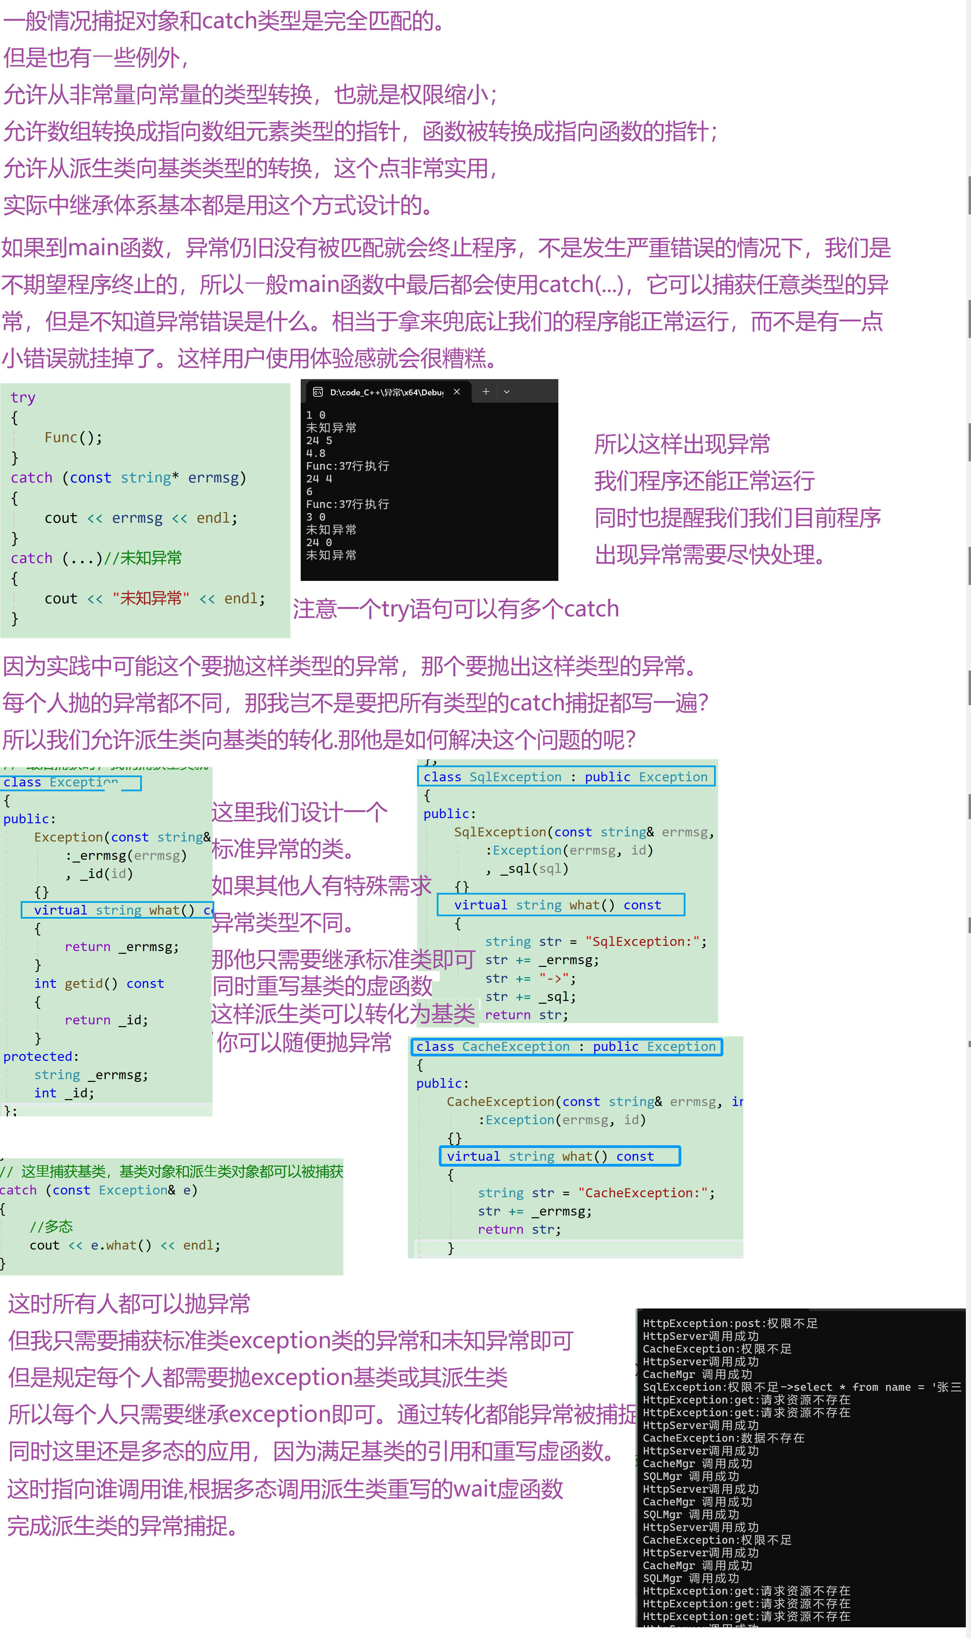The height and width of the screenshot is (1638, 971).
Task: Expand the terminal profile dropdown chevron
Action: coord(506,392)
